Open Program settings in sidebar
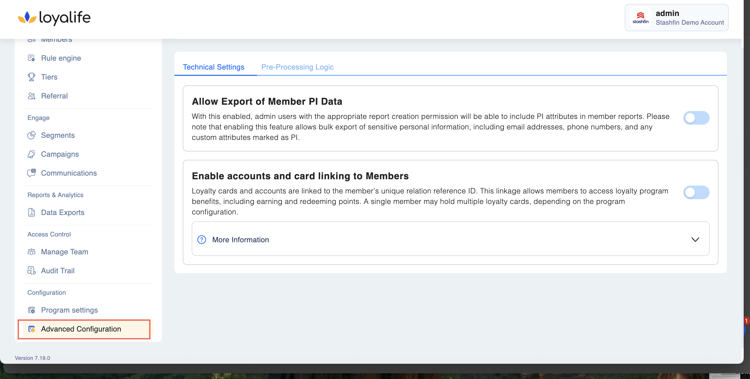Screen dimensions: 750x379 pyautogui.click(x=69, y=310)
